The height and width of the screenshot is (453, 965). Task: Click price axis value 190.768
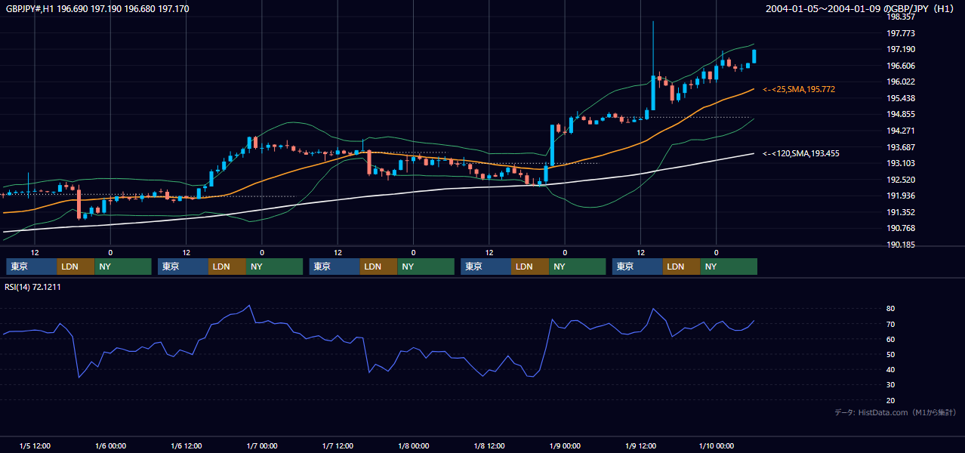pyautogui.click(x=900, y=228)
